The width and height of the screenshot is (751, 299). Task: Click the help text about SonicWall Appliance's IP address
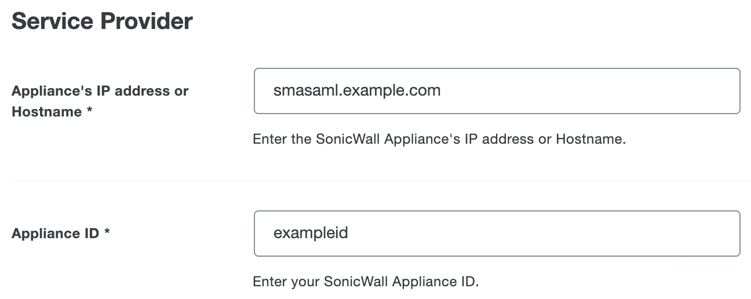pyautogui.click(x=439, y=140)
